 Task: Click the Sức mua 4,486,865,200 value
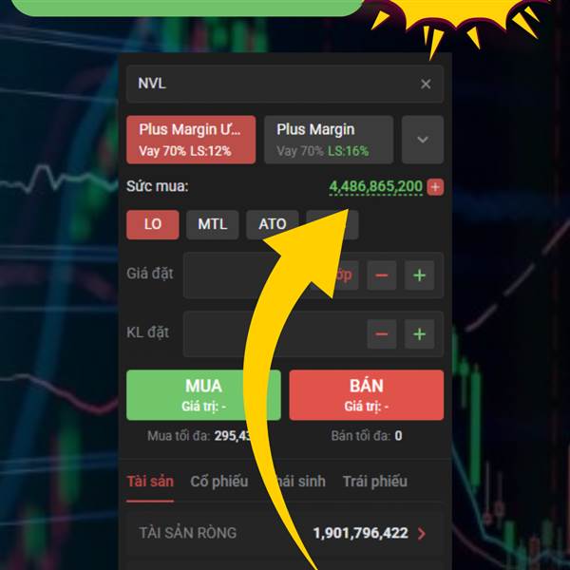coord(376,186)
